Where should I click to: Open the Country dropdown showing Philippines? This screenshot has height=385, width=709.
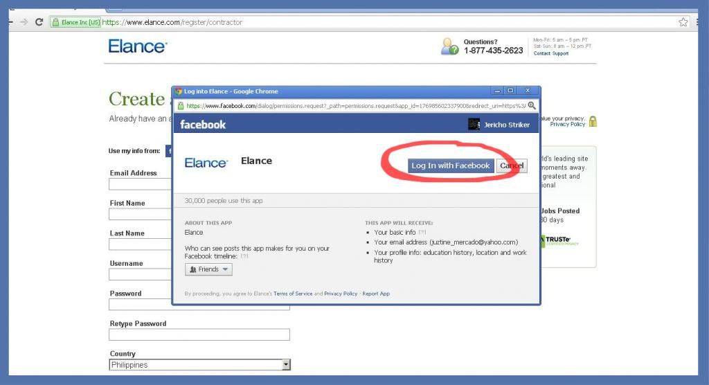point(199,365)
